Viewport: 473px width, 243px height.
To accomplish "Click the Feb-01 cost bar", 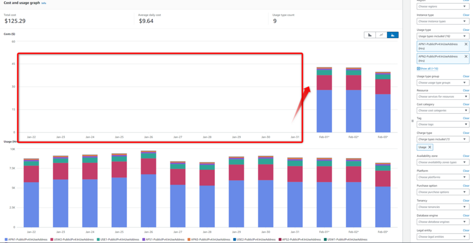I will 324,109.
